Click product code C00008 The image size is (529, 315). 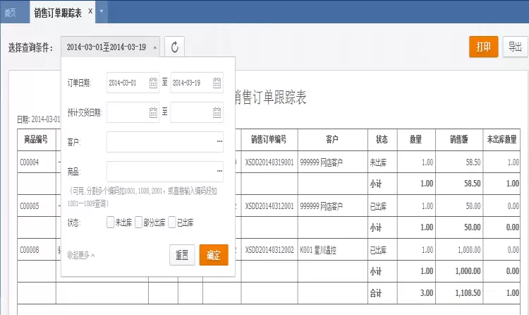pos(30,250)
